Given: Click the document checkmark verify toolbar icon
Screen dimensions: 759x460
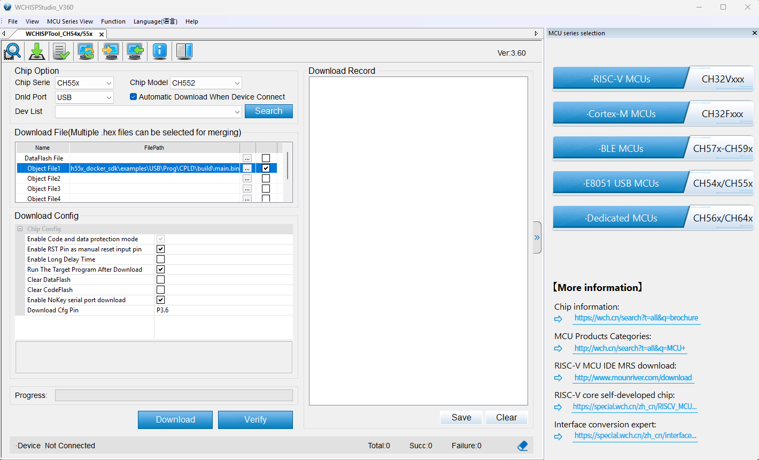Looking at the screenshot, I should [61, 51].
